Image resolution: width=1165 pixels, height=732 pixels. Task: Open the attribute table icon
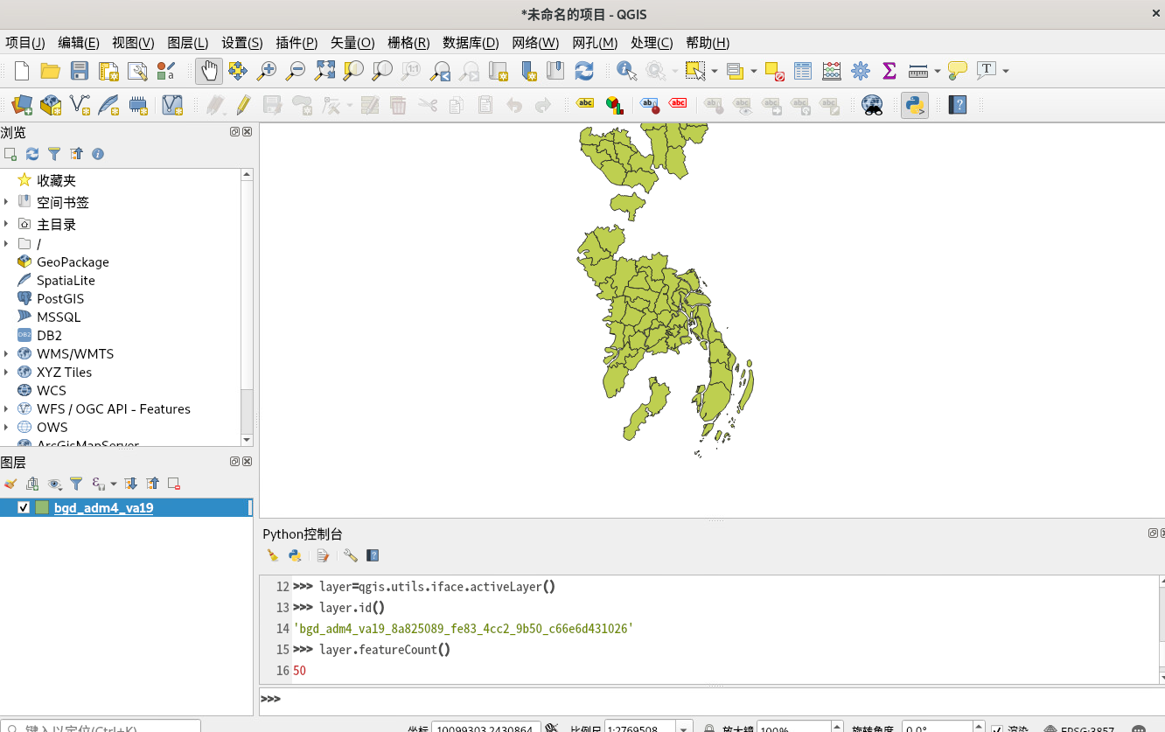803,71
